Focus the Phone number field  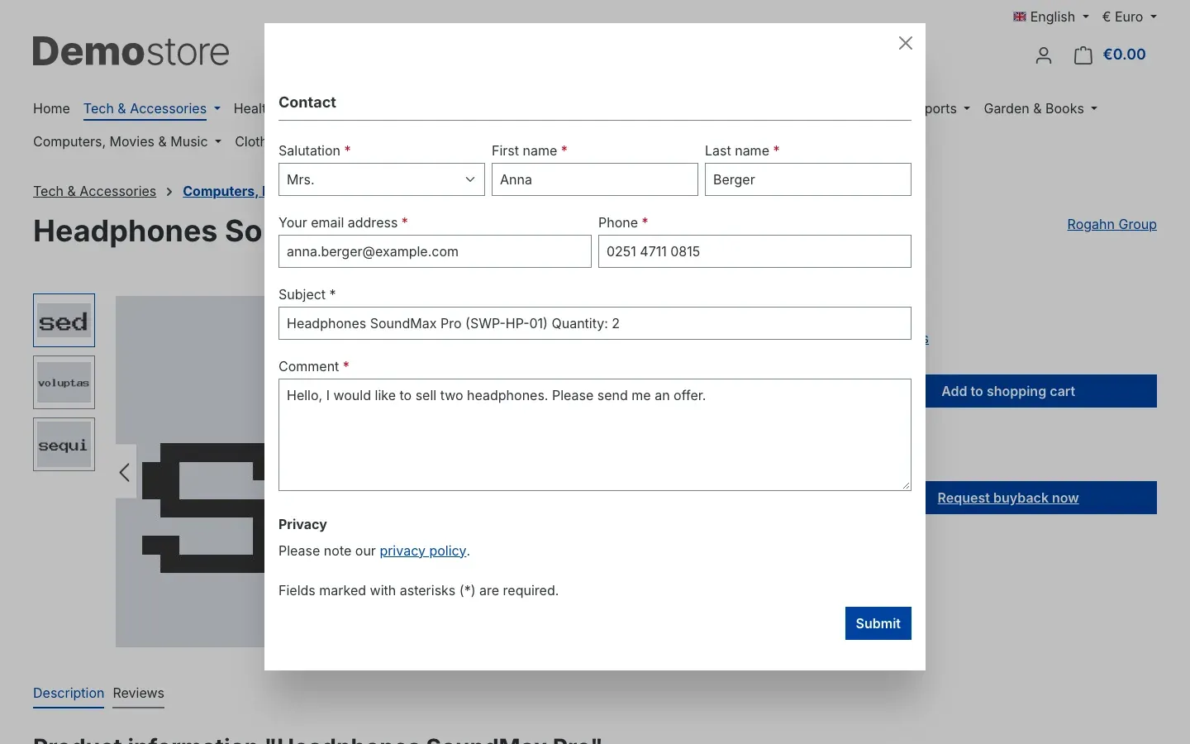754,251
